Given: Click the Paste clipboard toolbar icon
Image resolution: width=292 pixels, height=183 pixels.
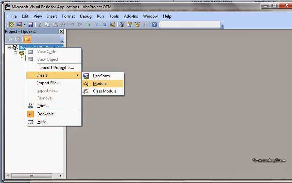Looking at the screenshot, I should pyautogui.click(x=55, y=25).
